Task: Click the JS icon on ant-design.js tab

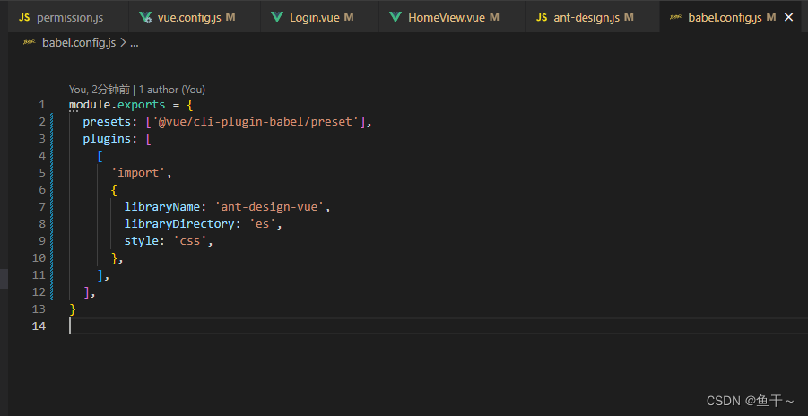Action: pyautogui.click(x=542, y=18)
